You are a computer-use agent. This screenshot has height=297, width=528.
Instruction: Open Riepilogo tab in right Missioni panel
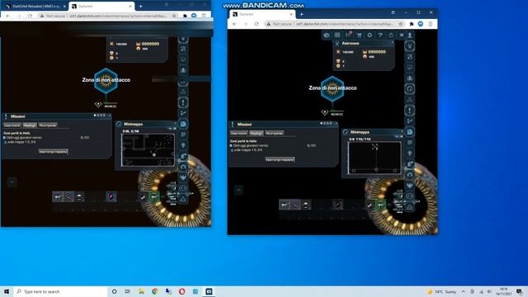(257, 134)
